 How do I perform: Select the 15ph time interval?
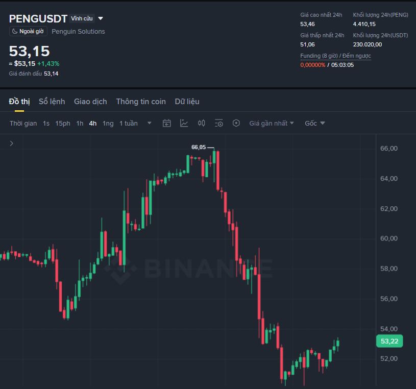coord(63,124)
